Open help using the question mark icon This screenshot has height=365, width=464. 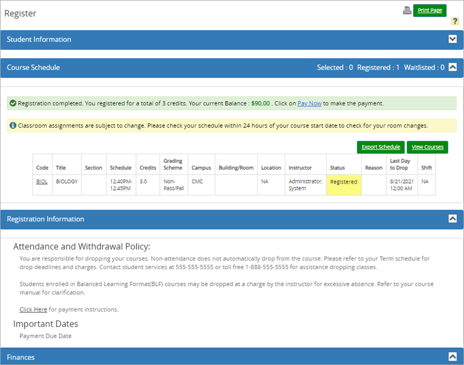coord(455,21)
